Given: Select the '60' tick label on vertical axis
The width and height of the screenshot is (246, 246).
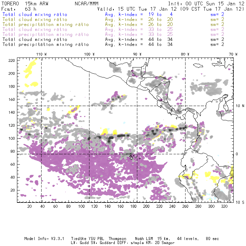Looking at the screenshot, I should tap(13, 164).
